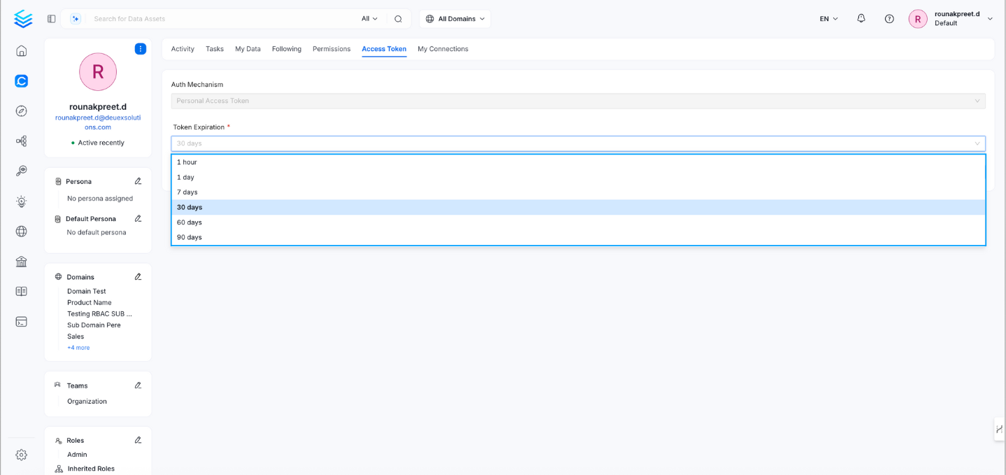Screen dimensions: 1006x475
Task: Click the Admin role
Action: point(77,455)
